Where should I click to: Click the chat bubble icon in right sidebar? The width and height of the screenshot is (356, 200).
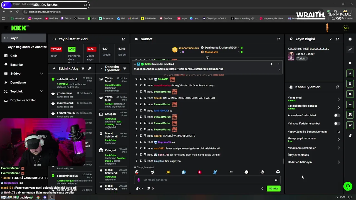pos(350,94)
